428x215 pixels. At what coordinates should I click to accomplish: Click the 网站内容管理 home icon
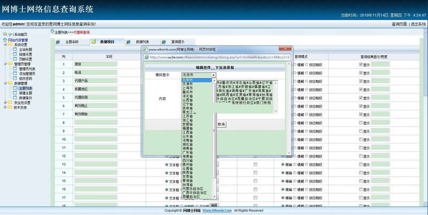(x=5, y=40)
